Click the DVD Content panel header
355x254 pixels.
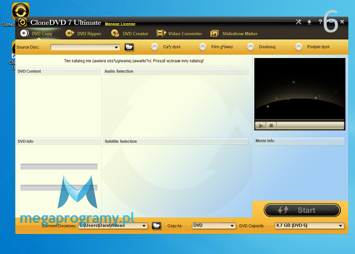59,71
